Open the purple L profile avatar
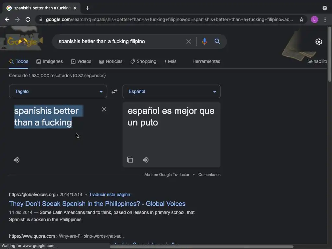 pos(314,19)
